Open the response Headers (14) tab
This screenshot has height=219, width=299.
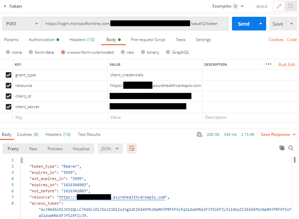(x=58, y=134)
